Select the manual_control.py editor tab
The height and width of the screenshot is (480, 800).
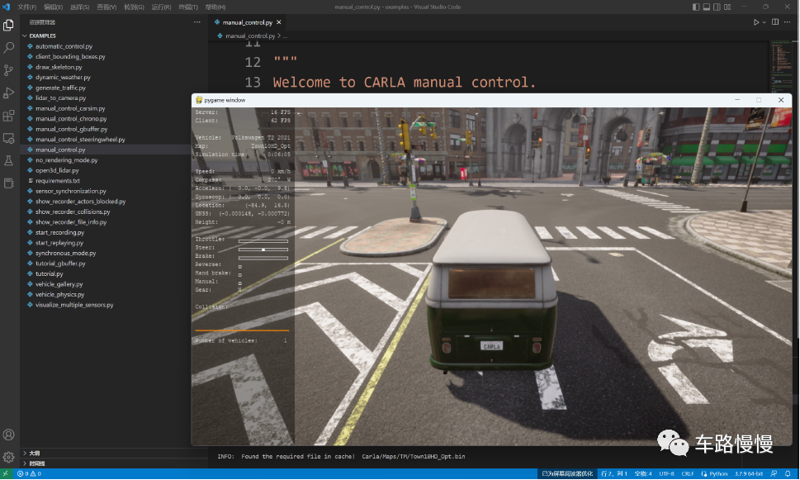(x=248, y=22)
